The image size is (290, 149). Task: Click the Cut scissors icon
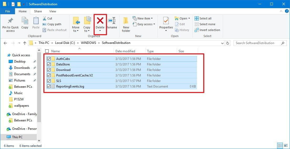[44, 18]
